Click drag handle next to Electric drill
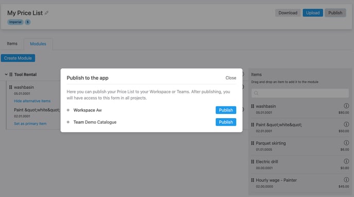Image resolution: width=354 pixels, height=197 pixels. pyautogui.click(x=253, y=162)
